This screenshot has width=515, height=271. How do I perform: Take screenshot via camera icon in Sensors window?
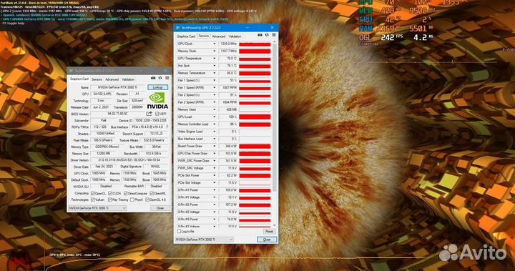(x=260, y=35)
